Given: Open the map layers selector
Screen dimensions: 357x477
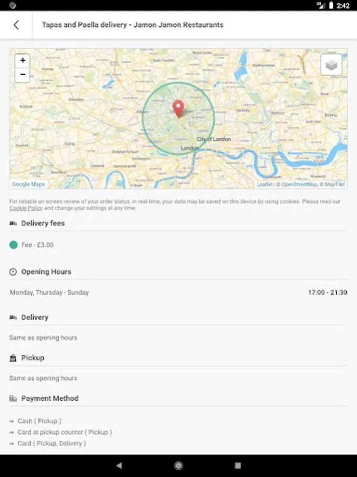Looking at the screenshot, I should (331, 65).
